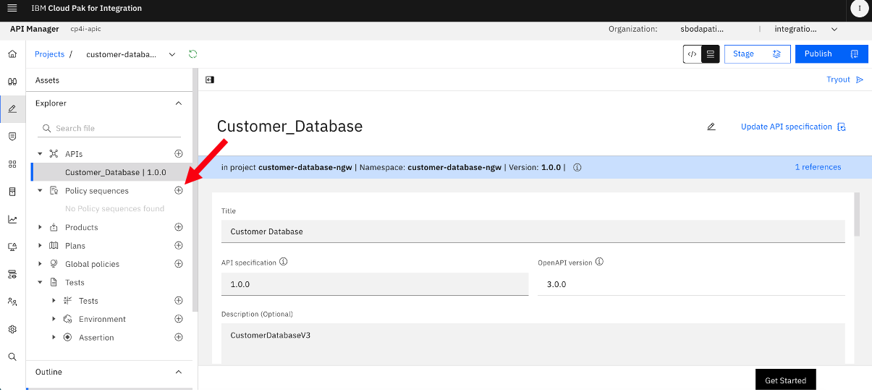This screenshot has width=872, height=392.
Task: Open the 1 references link
Action: click(818, 167)
